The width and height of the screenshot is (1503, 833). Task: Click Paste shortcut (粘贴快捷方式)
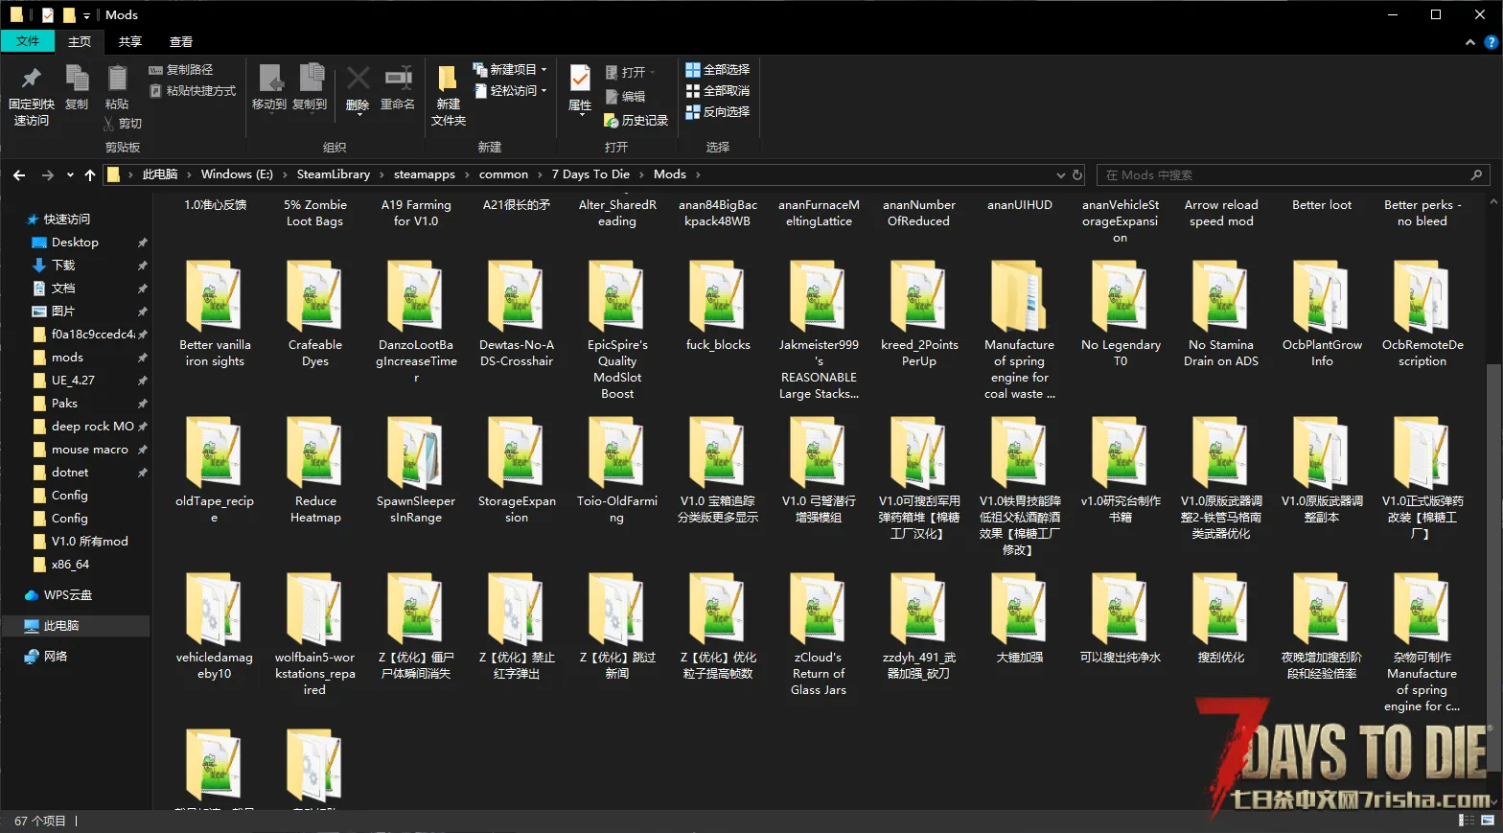(x=193, y=91)
